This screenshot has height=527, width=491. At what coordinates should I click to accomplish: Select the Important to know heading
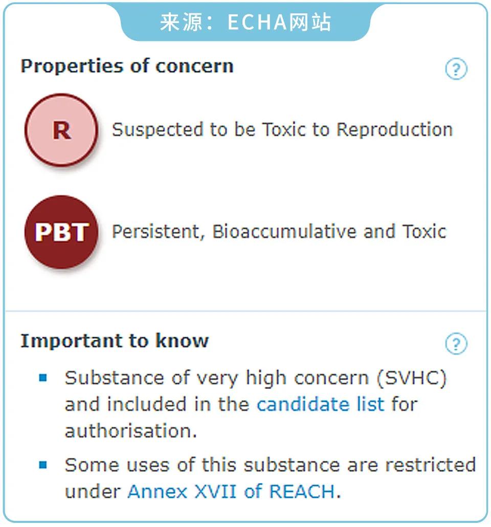click(115, 341)
